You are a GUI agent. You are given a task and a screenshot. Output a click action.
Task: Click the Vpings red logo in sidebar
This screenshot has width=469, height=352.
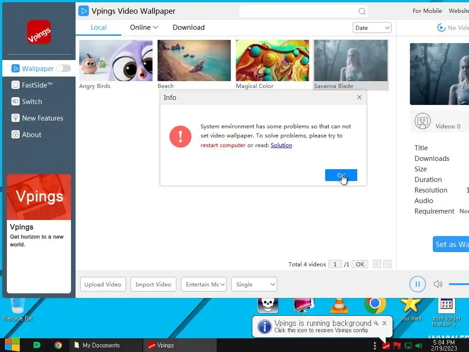[39, 32]
